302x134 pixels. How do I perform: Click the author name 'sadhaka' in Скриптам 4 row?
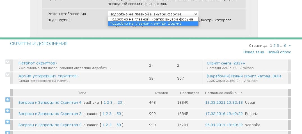(91, 103)
